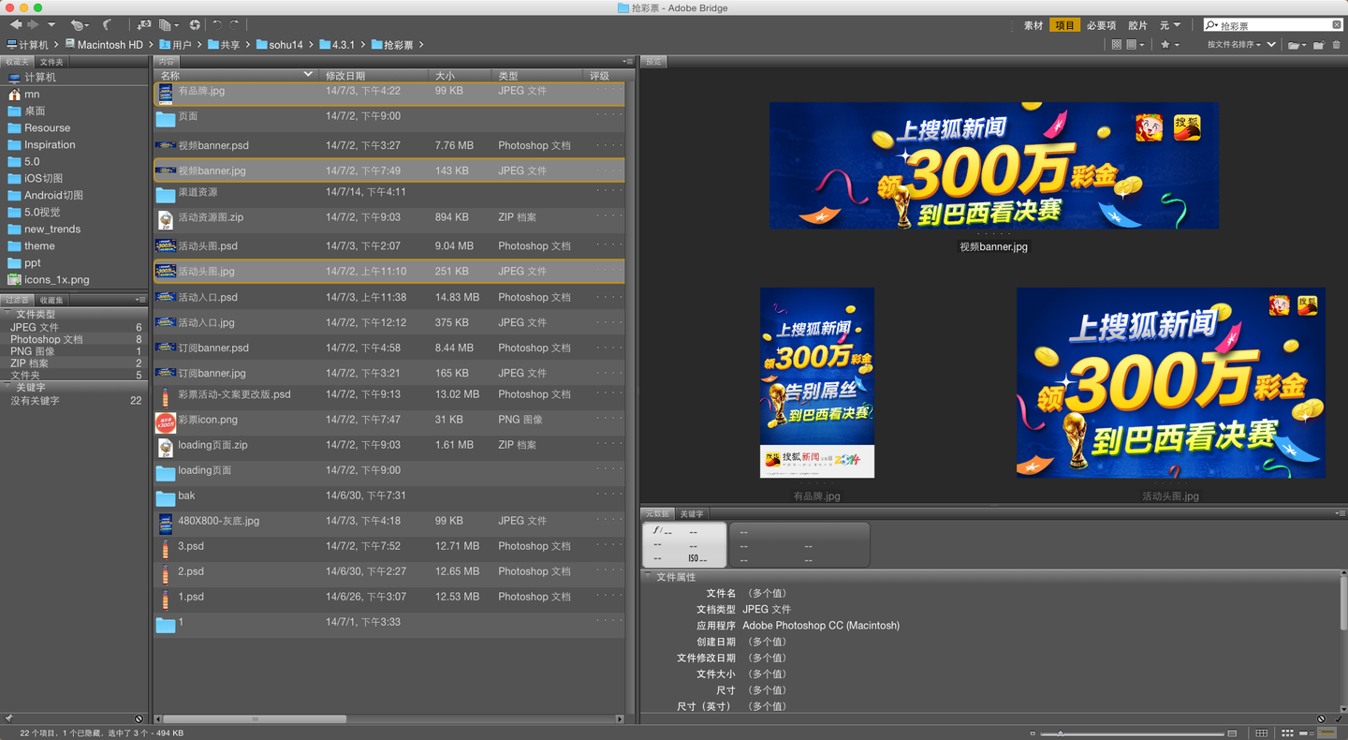Viewport: 1348px width, 740px height.
Task: Click sohu14 in the path breadcrumb
Action: (286, 44)
